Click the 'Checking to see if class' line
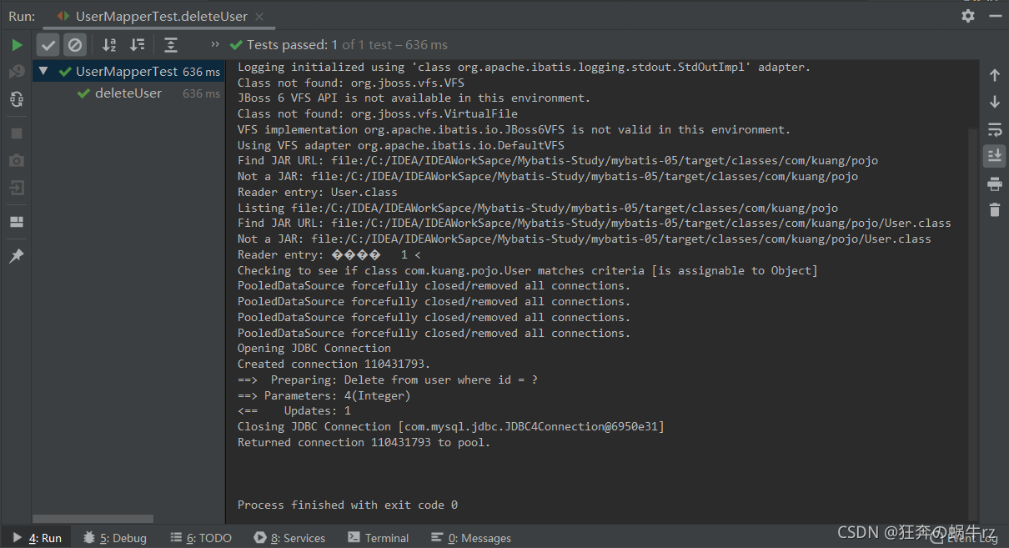The width and height of the screenshot is (1009, 548). 528,270
